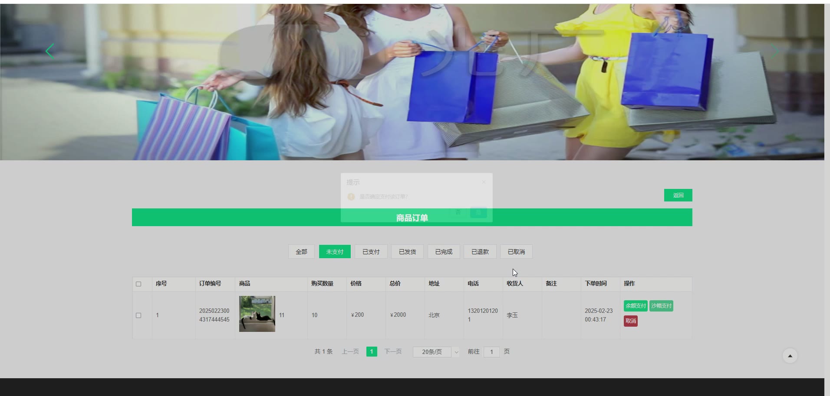The width and height of the screenshot is (830, 396).
Task: Click the 返回 button
Action: 678,195
